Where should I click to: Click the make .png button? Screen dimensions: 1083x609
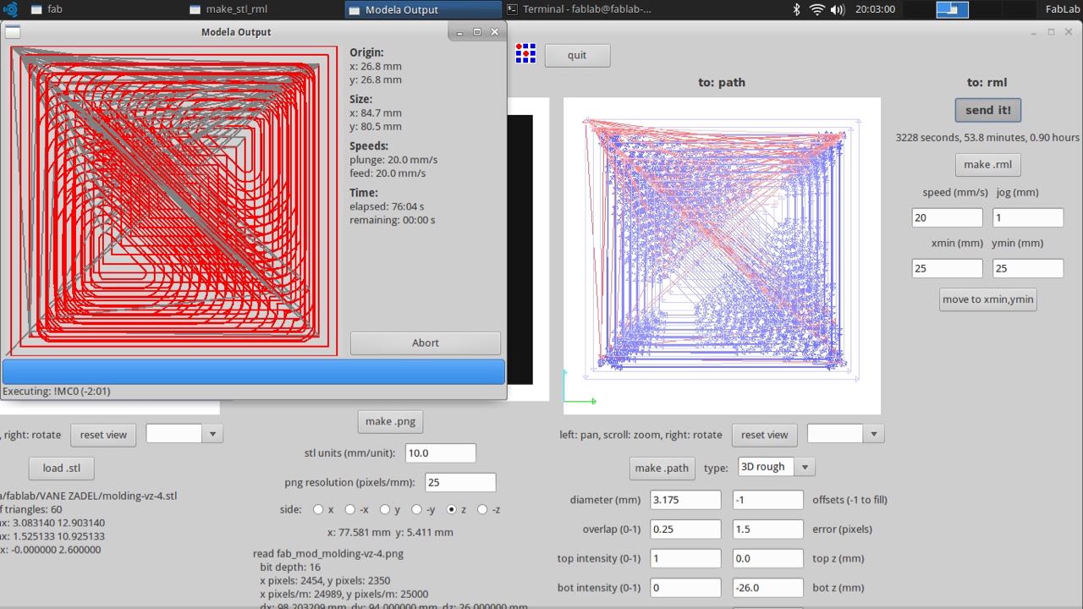tap(390, 421)
